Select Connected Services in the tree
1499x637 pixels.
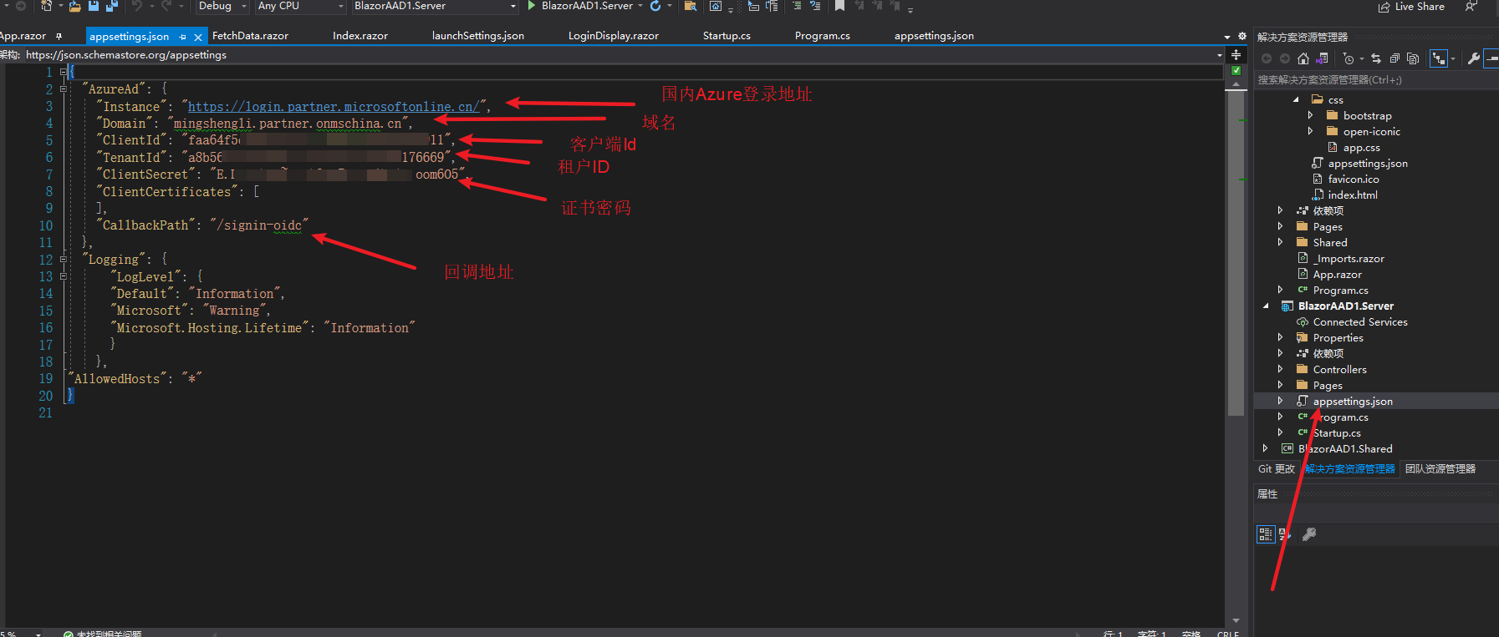(x=1360, y=322)
